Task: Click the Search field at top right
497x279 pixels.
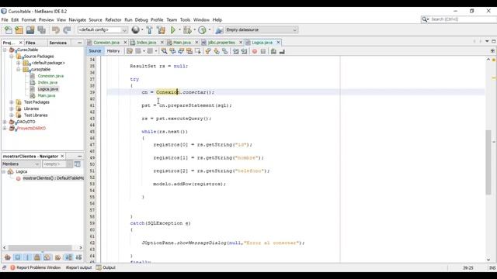Action: pyautogui.click(x=463, y=19)
